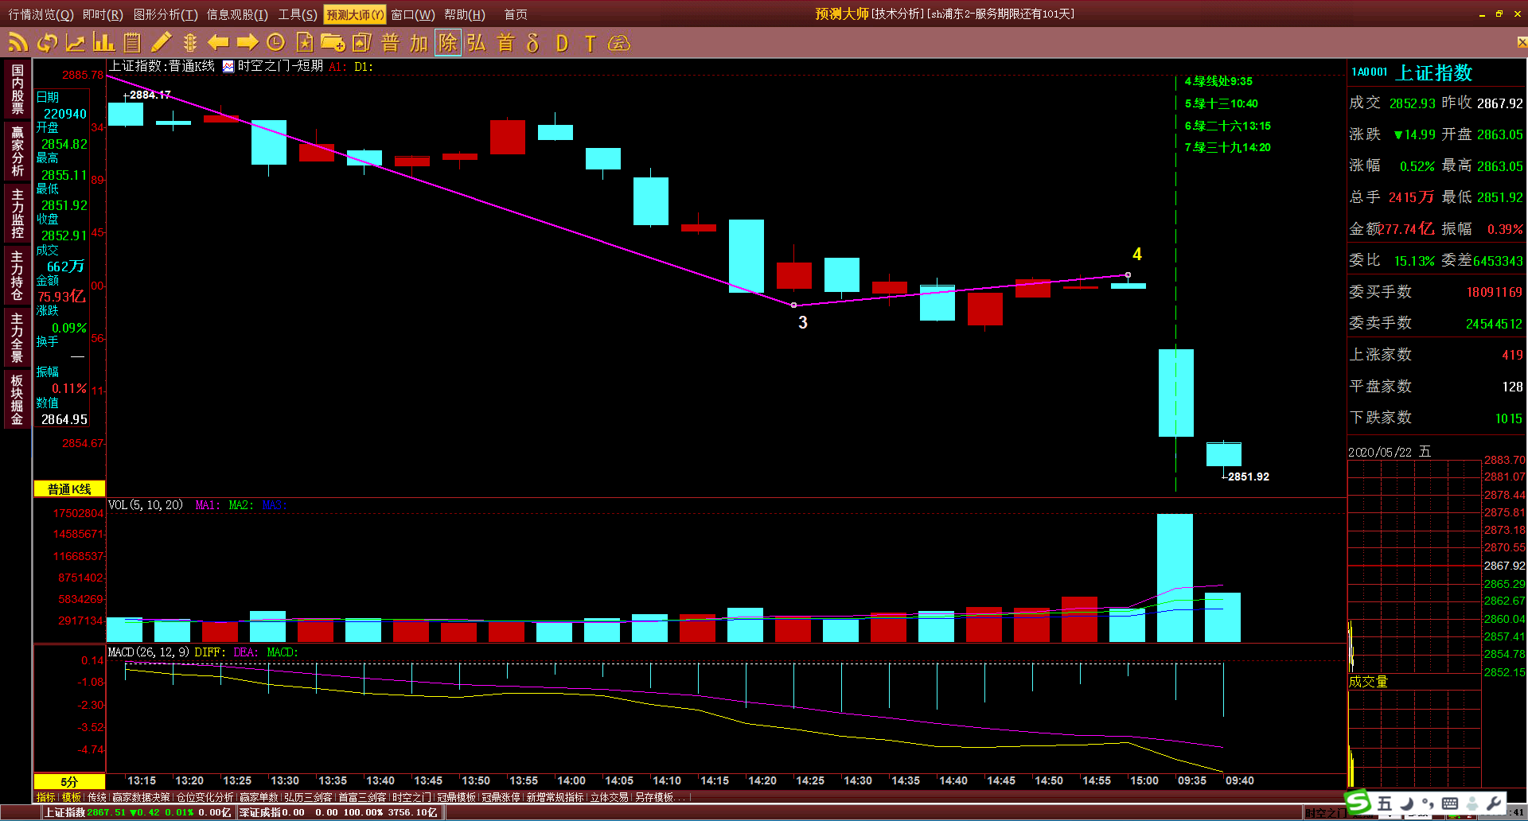Open the trend line chart icon

click(76, 43)
